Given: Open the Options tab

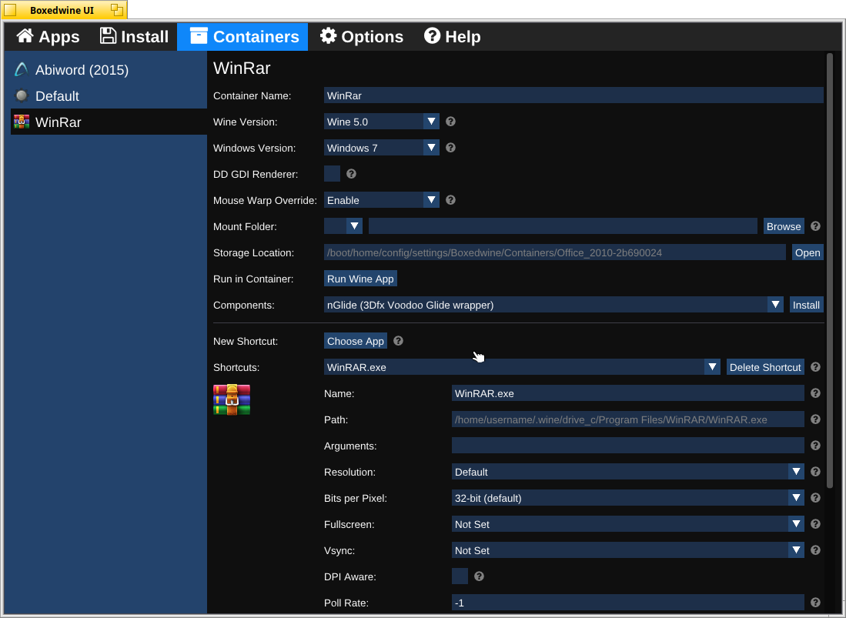Looking at the screenshot, I should tap(362, 37).
